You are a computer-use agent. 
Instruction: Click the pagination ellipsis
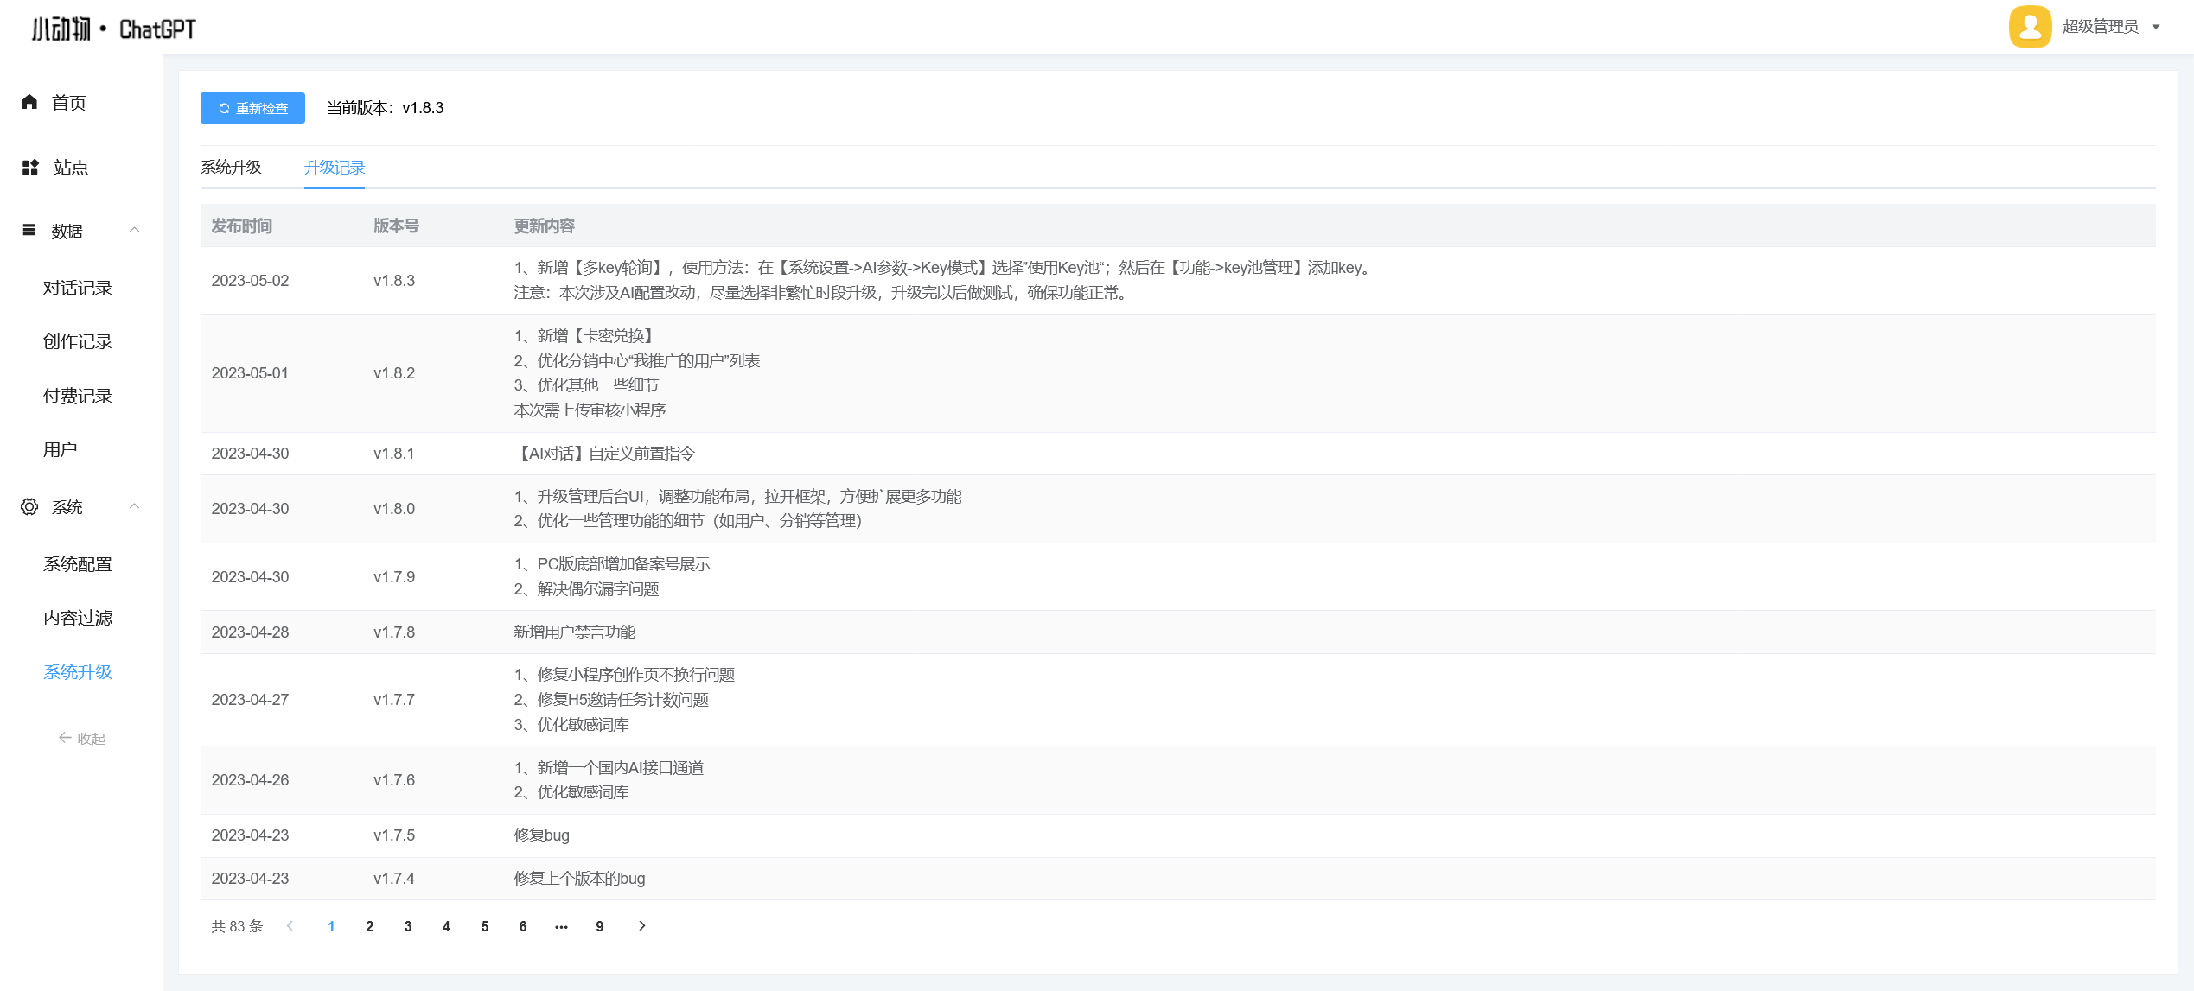pos(561,926)
